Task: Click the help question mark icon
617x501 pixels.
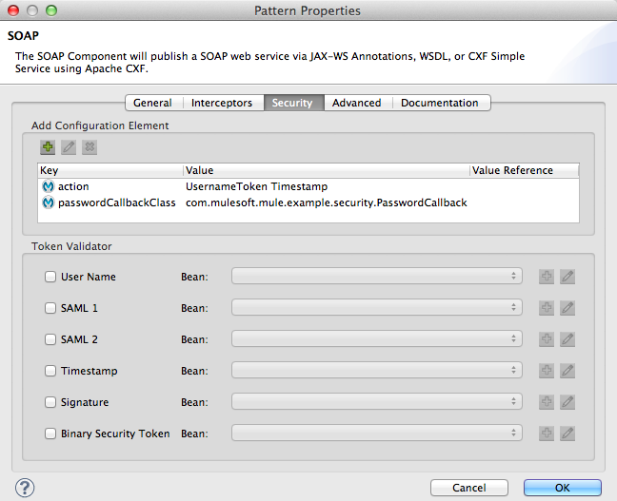Action: 26,488
